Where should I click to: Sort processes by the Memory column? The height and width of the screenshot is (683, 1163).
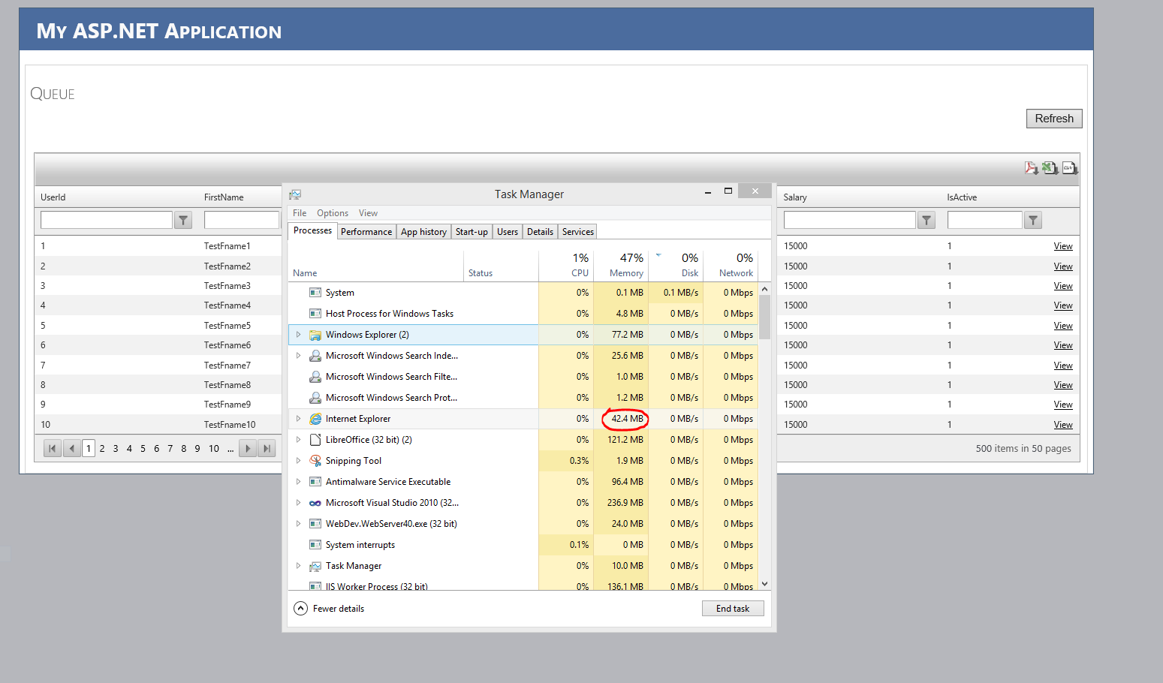click(620, 266)
